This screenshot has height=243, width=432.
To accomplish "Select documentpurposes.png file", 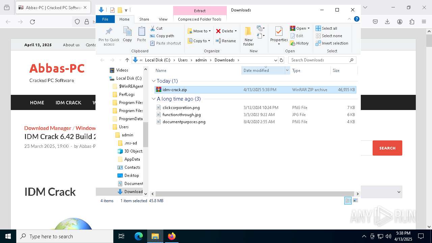I will [x=255, y=122].
